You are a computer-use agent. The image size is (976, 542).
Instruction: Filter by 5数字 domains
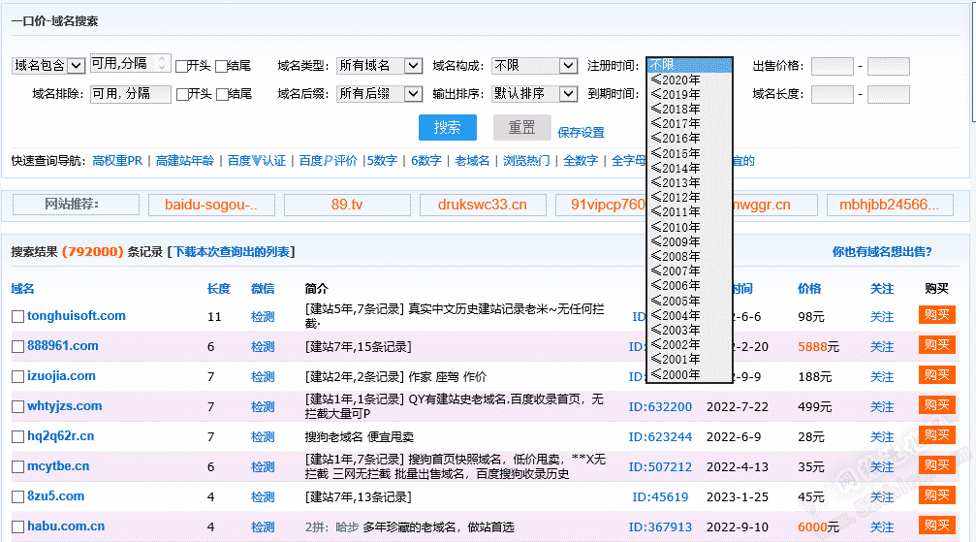[382, 161]
